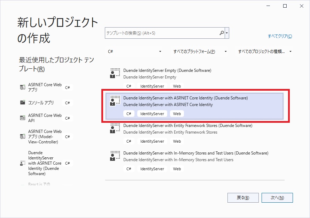This screenshot has width=310, height=218.
Task: Click C# label beside recent コンソール アプリ
Action: click(68, 103)
